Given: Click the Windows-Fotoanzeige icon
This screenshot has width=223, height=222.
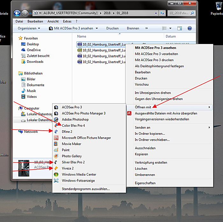Looking at the screenshot, I should point(56,181).
